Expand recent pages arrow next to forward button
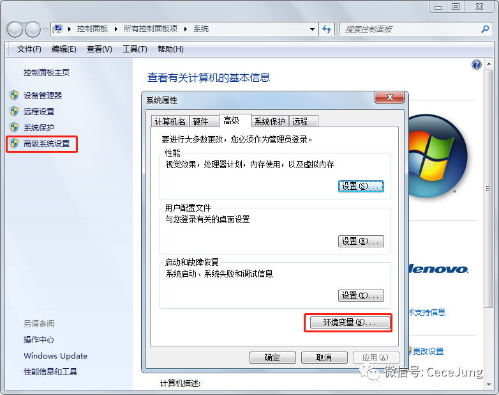 pos(45,30)
